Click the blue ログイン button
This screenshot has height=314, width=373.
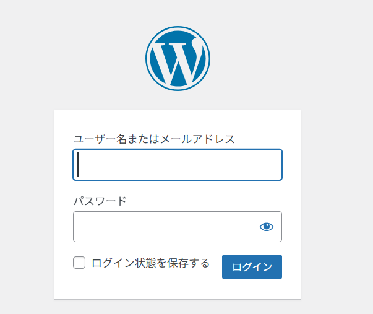(x=252, y=267)
